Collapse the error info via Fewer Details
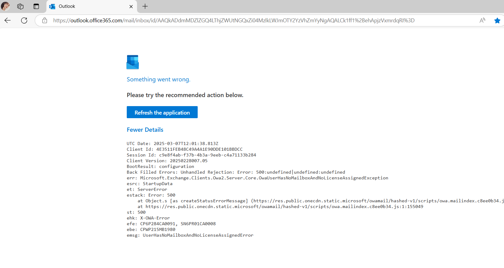 [x=145, y=130]
